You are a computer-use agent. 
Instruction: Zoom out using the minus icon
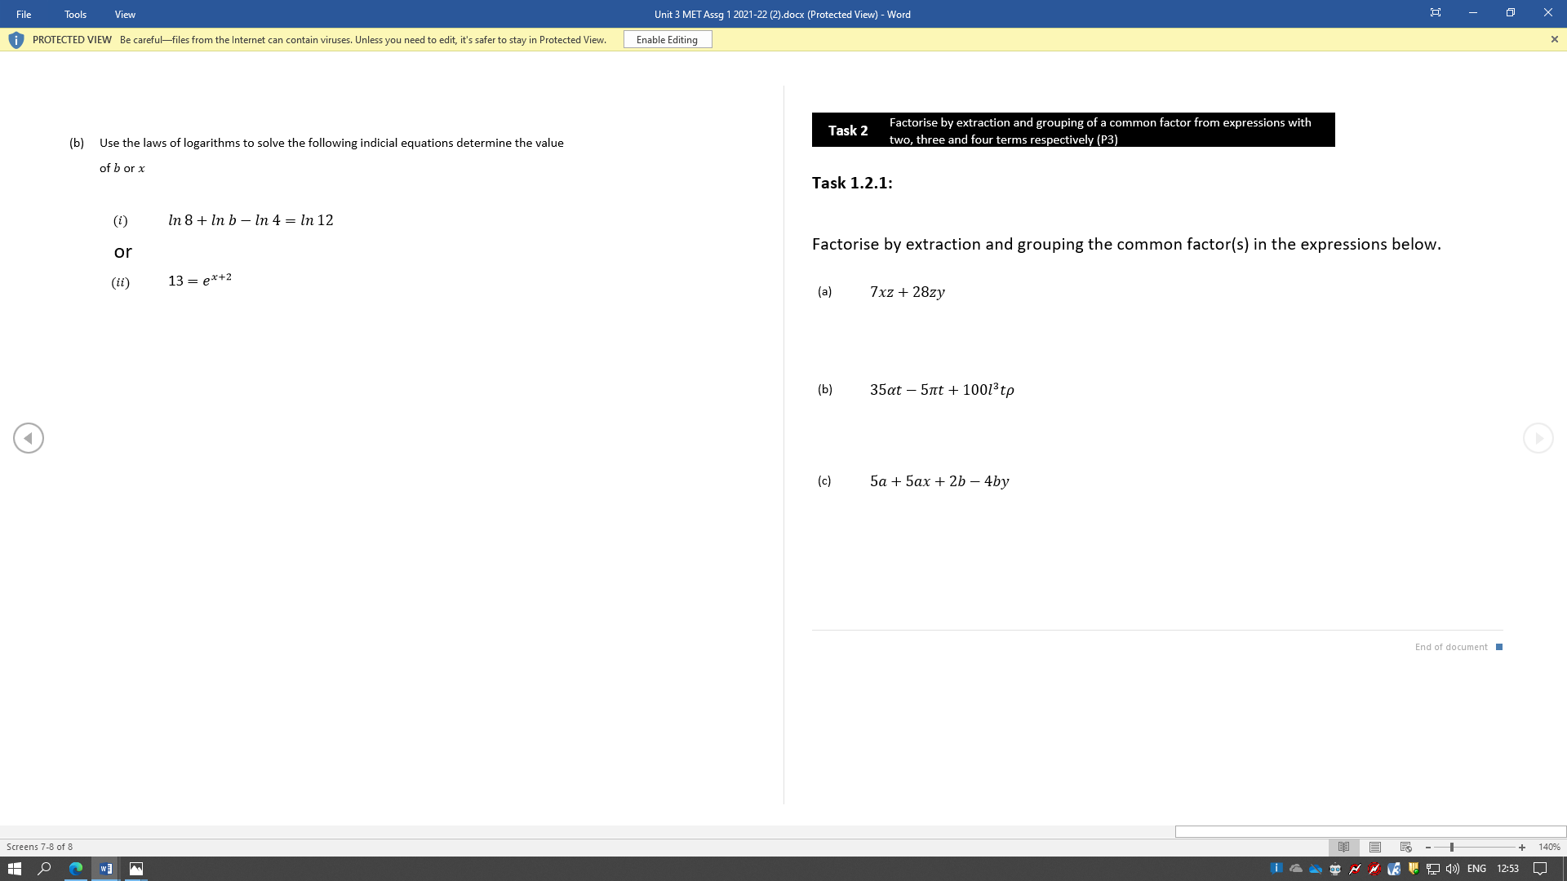(x=1427, y=847)
